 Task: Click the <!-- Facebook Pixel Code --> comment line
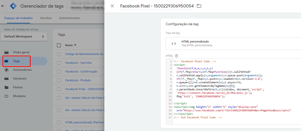coord(194,62)
